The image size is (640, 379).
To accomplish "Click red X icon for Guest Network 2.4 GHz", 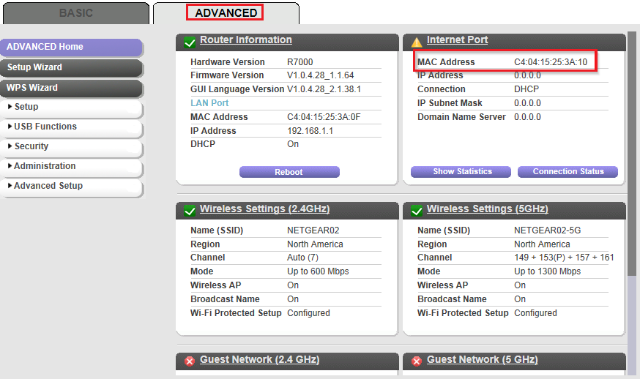I will (x=190, y=361).
